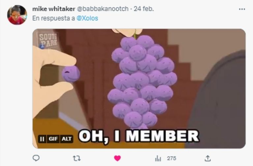The height and width of the screenshot is (166, 253).
Task: Click the GIF badge on the media
Action: point(53,139)
